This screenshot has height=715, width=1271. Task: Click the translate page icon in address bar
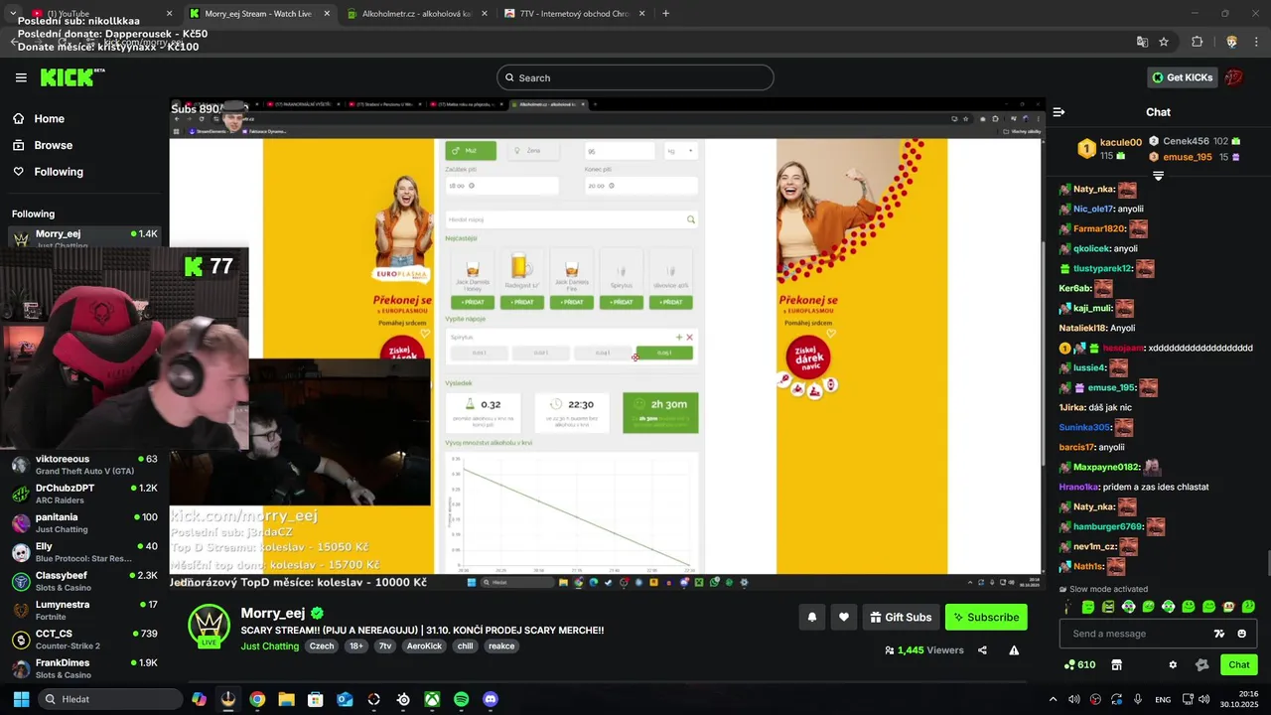1142,42
